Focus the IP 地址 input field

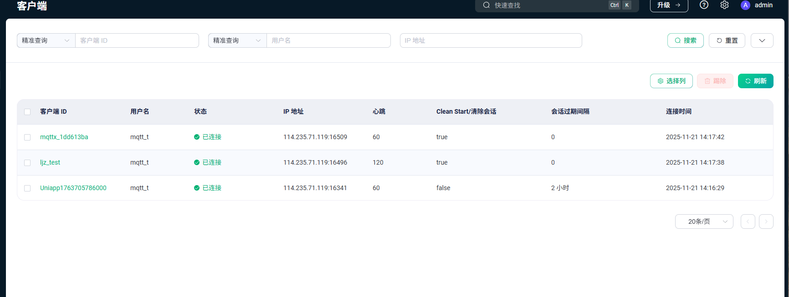point(491,40)
